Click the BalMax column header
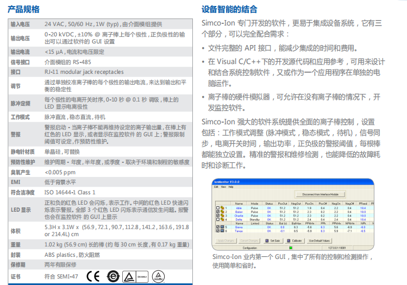Screen dimensions: 407x285 296,223
